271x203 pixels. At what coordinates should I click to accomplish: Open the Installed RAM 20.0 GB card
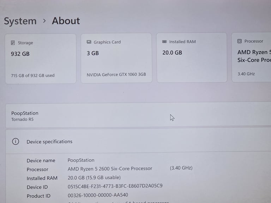pyautogui.click(x=192, y=57)
